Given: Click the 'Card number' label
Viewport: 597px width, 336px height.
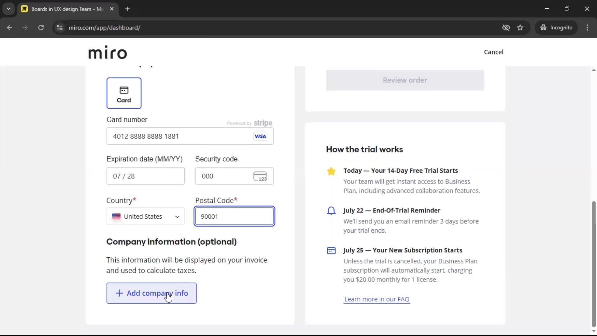Looking at the screenshot, I should 127,120.
